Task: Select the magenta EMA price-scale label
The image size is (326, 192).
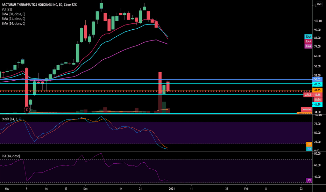Action: tap(308, 46)
